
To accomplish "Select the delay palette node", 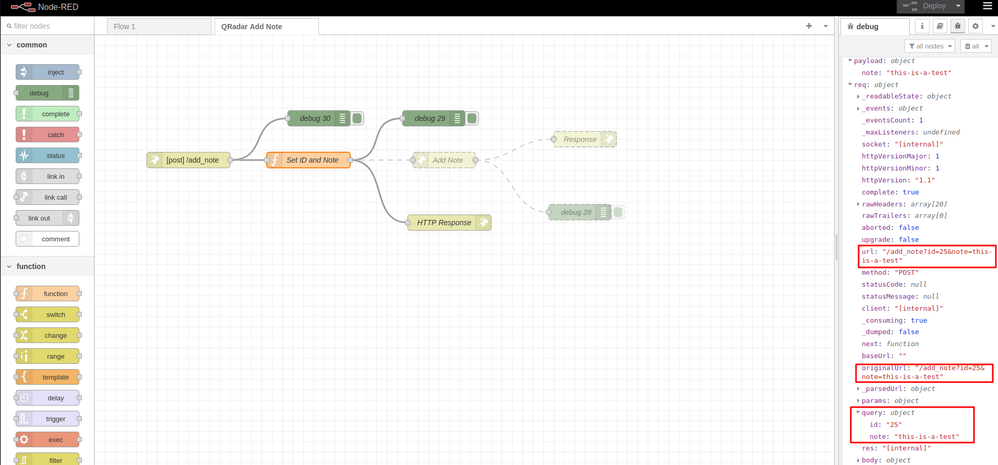I will [x=47, y=398].
